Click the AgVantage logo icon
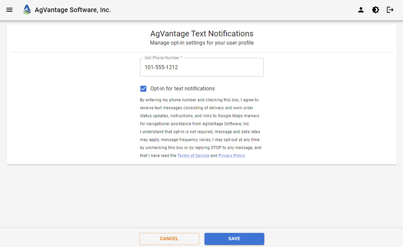This screenshot has width=403, height=247. point(27,10)
